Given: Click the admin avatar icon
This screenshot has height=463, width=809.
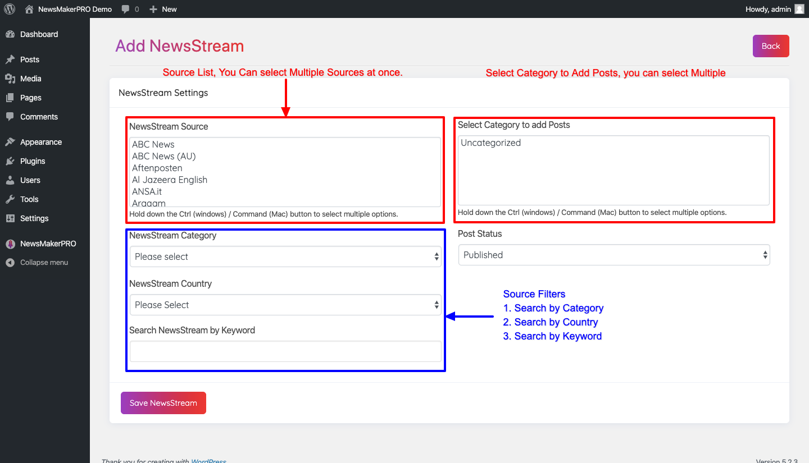Looking at the screenshot, I should [x=799, y=9].
